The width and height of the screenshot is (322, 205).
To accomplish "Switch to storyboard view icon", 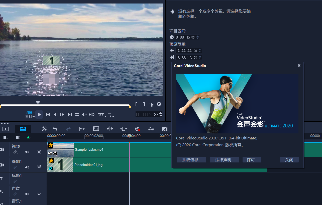I will (x=6, y=129).
